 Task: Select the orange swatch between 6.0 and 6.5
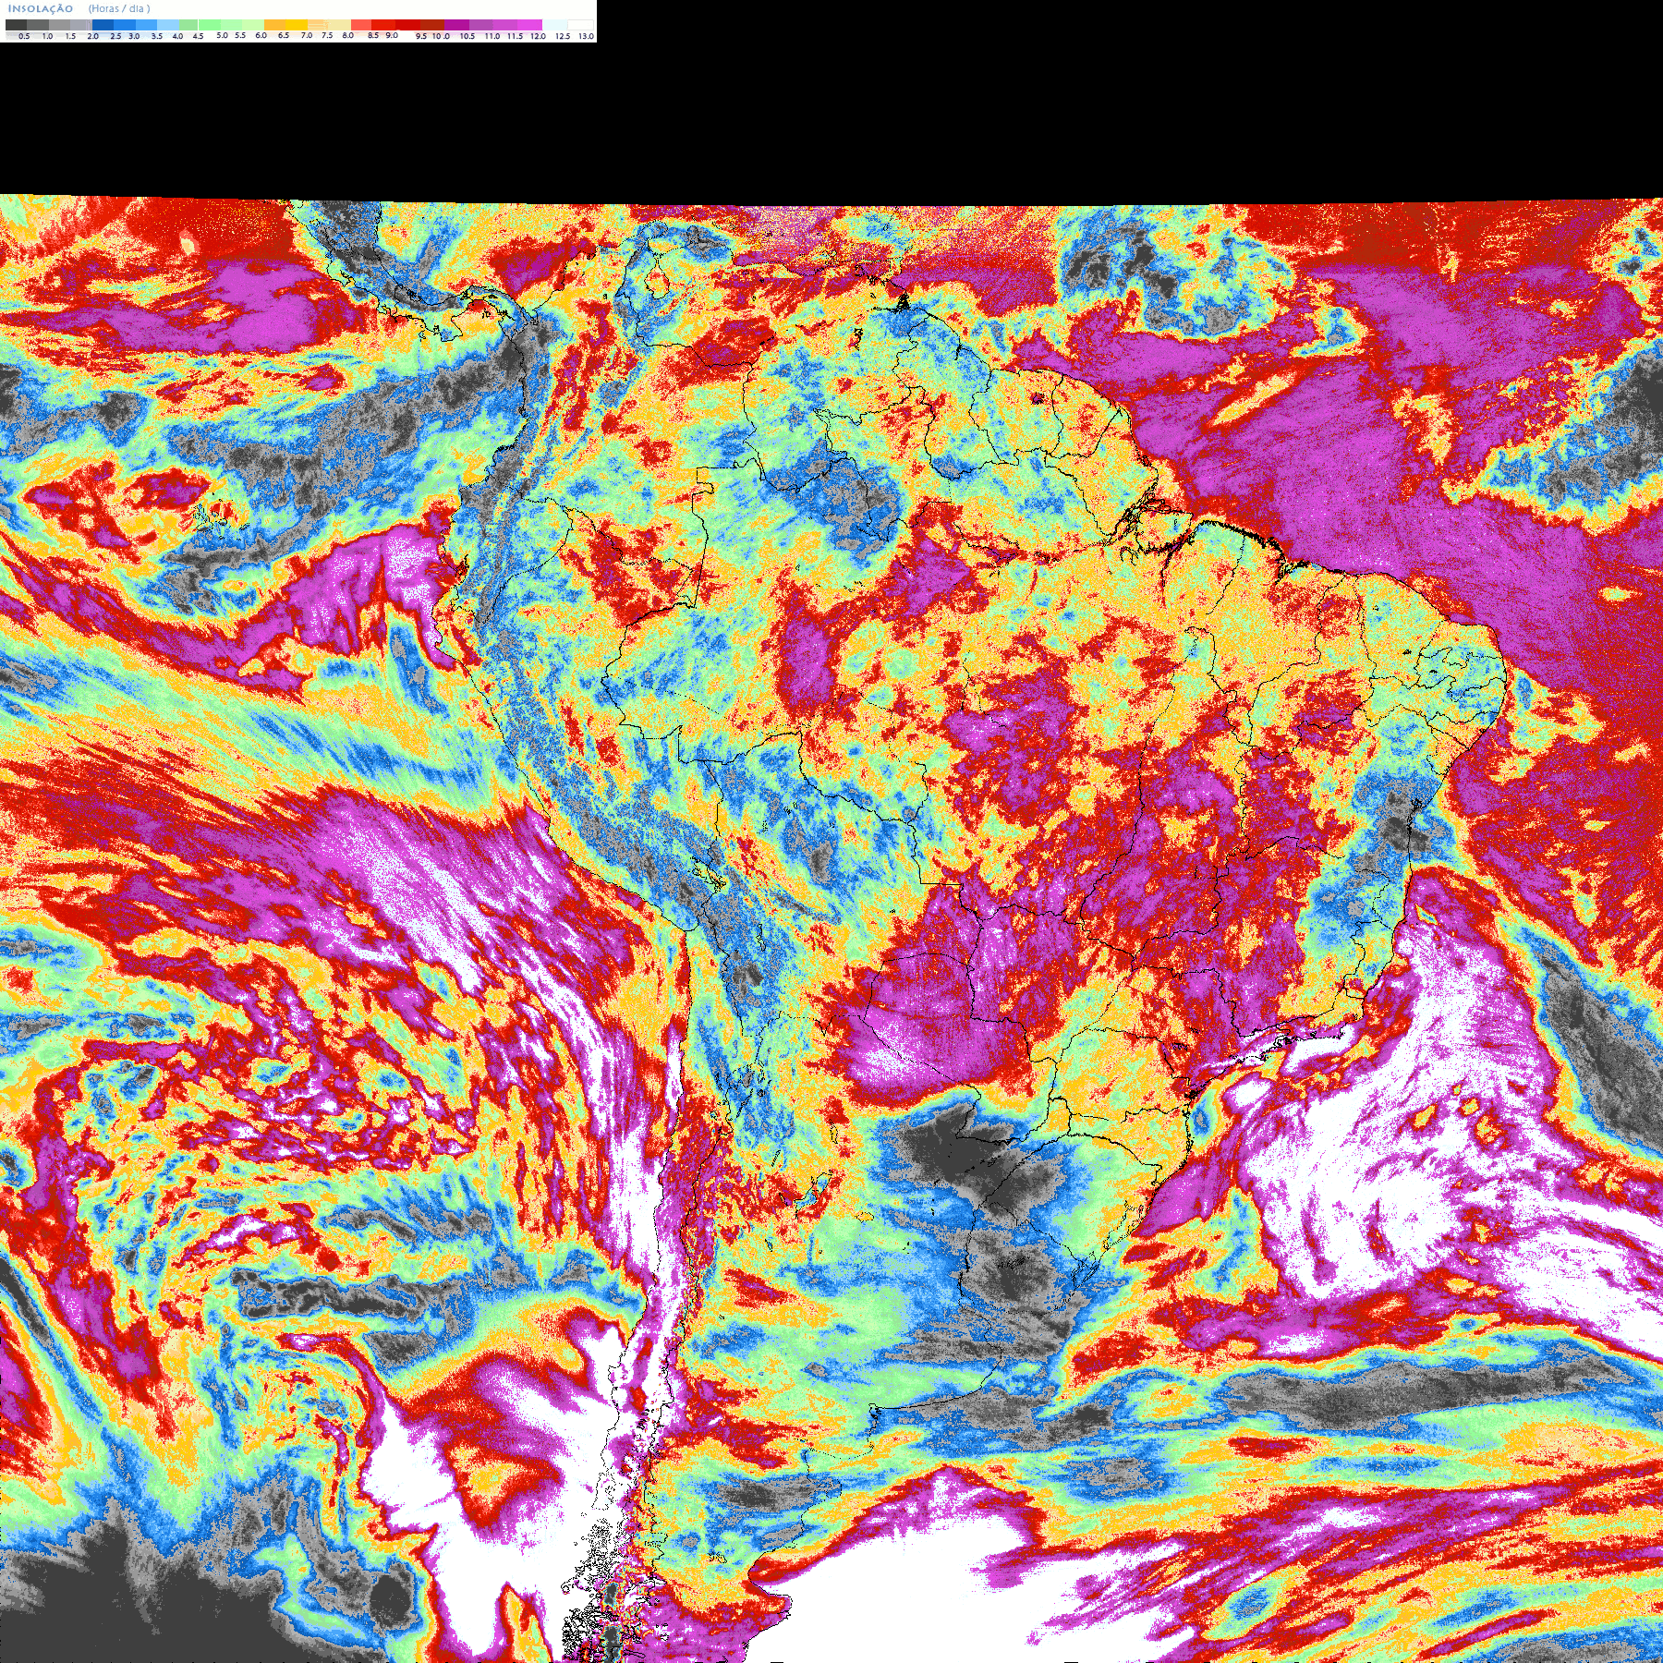[274, 25]
